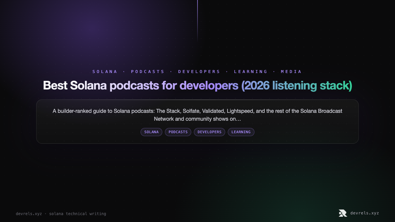
Task: Click the PODCASTS tag pill
Action: click(178, 132)
